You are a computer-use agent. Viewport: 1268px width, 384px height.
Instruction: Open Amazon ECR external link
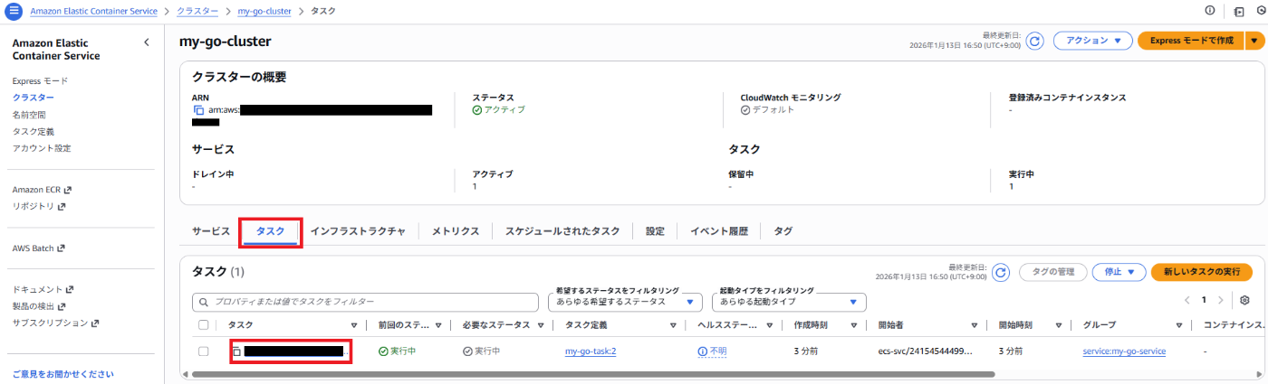click(x=42, y=190)
